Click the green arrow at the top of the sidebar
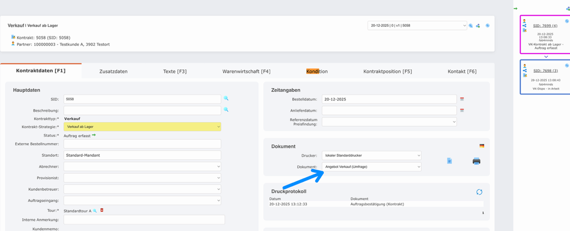The height and width of the screenshot is (231, 570). click(516, 9)
